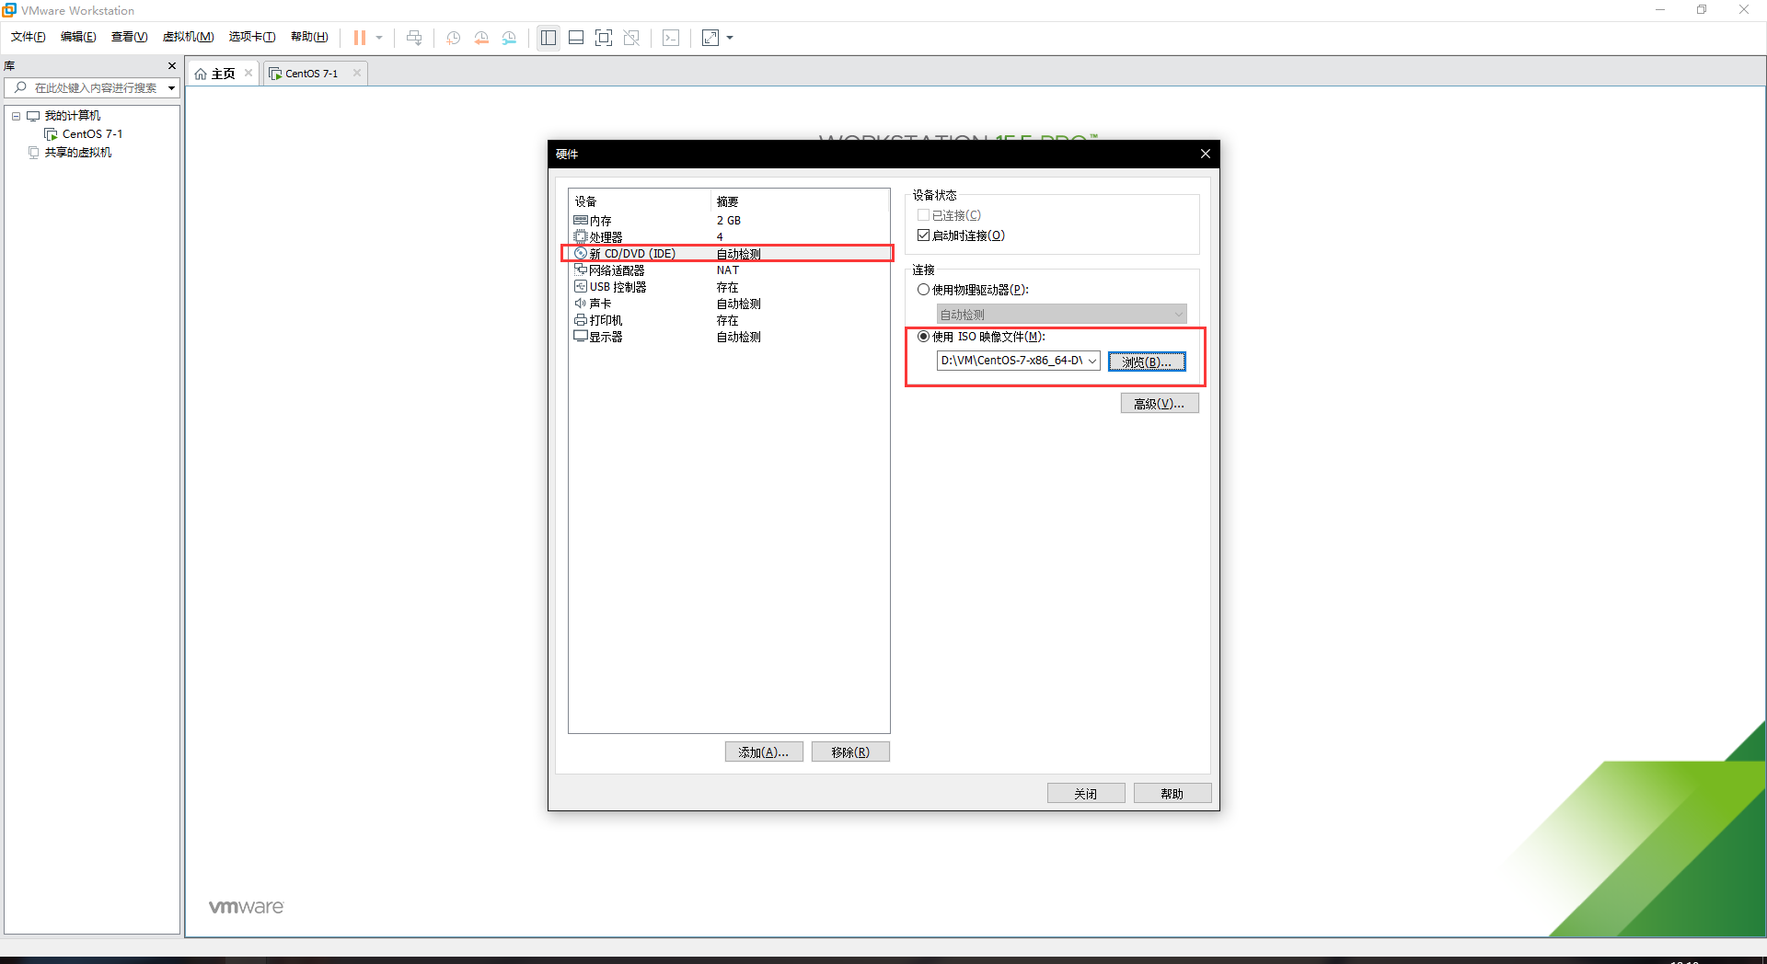
Task: Open the 选项卡(T) menu
Action: (x=252, y=37)
